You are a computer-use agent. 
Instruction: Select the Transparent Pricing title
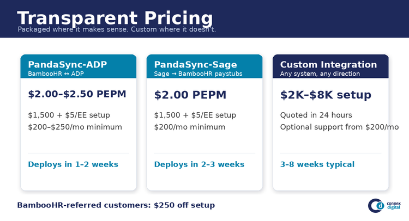point(115,18)
